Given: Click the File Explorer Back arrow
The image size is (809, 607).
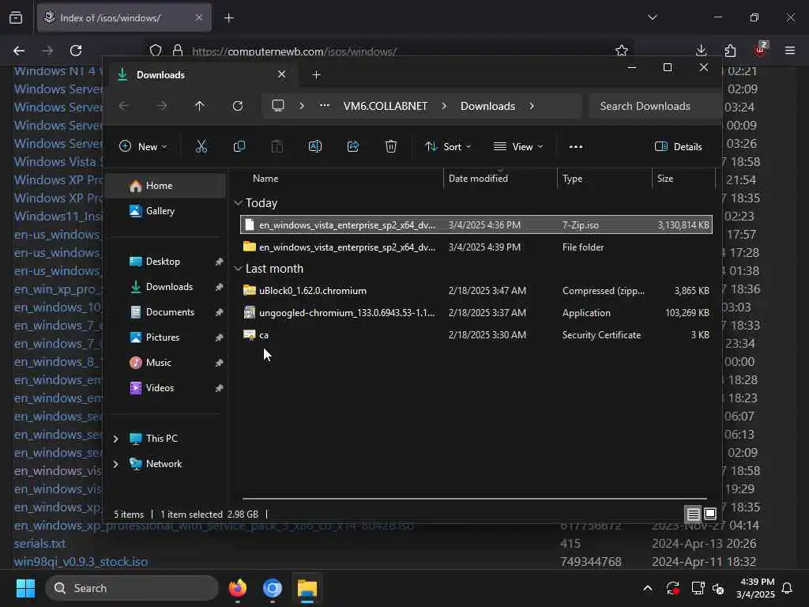Looking at the screenshot, I should click(124, 106).
